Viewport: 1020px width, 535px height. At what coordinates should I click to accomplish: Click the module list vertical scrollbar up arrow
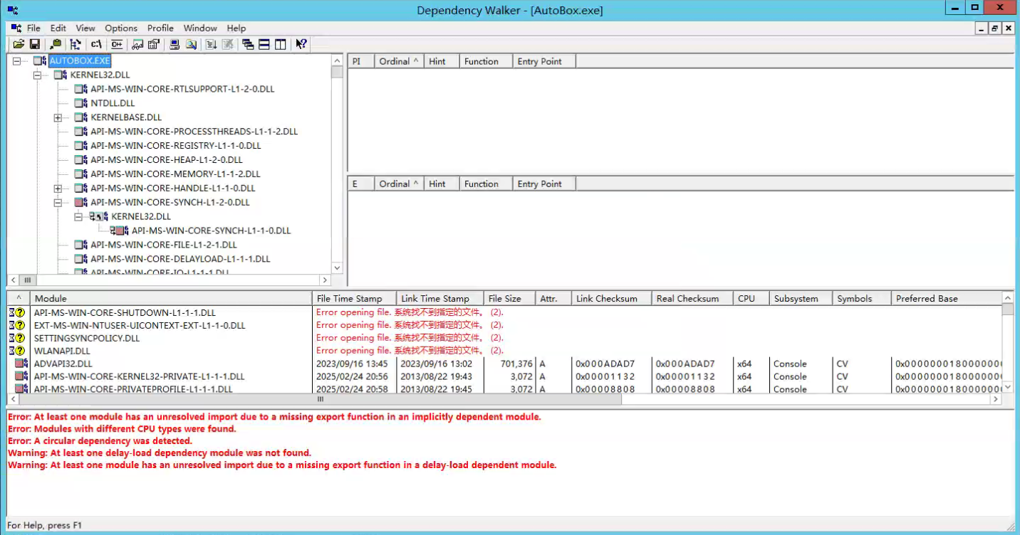tap(1007, 297)
